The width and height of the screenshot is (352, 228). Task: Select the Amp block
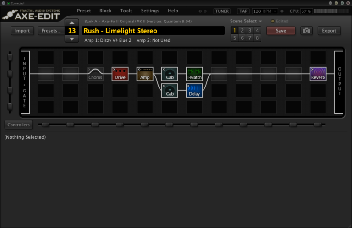click(145, 74)
